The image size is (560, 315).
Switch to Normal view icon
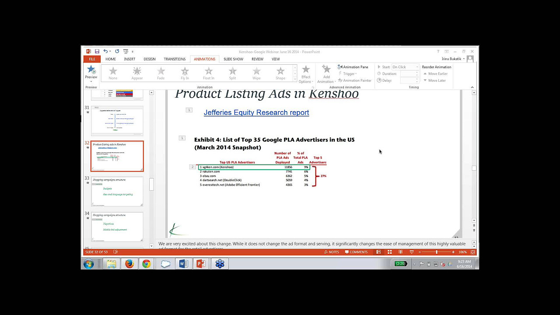pos(378,252)
